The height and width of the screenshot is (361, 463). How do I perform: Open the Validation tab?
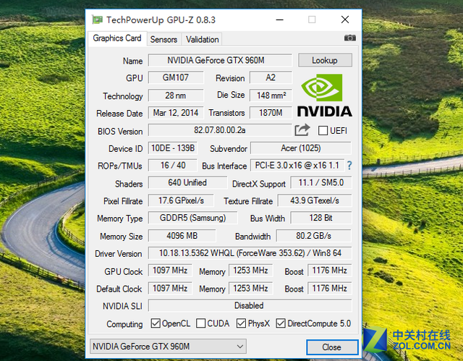pos(203,40)
